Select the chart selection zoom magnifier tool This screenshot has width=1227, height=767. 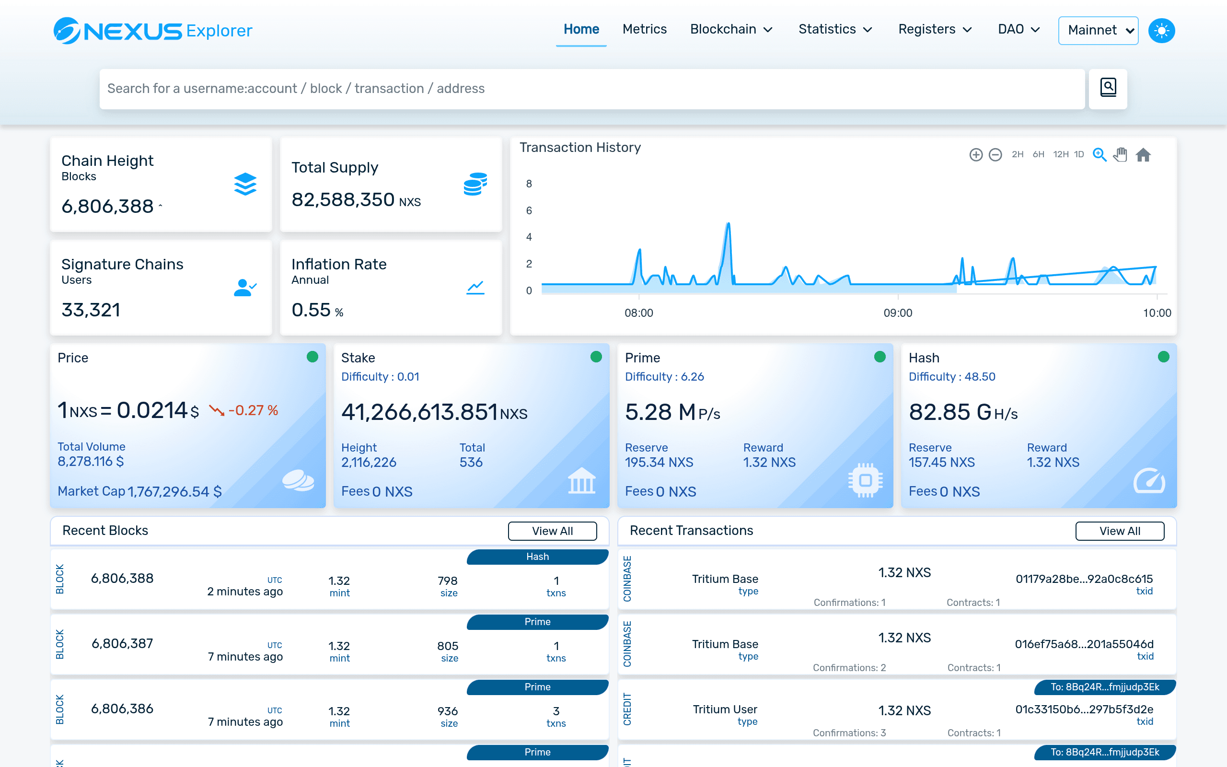coord(1099,155)
